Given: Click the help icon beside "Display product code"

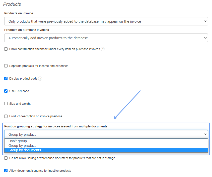Looking at the screenshot, I should pyautogui.click(x=40, y=79).
